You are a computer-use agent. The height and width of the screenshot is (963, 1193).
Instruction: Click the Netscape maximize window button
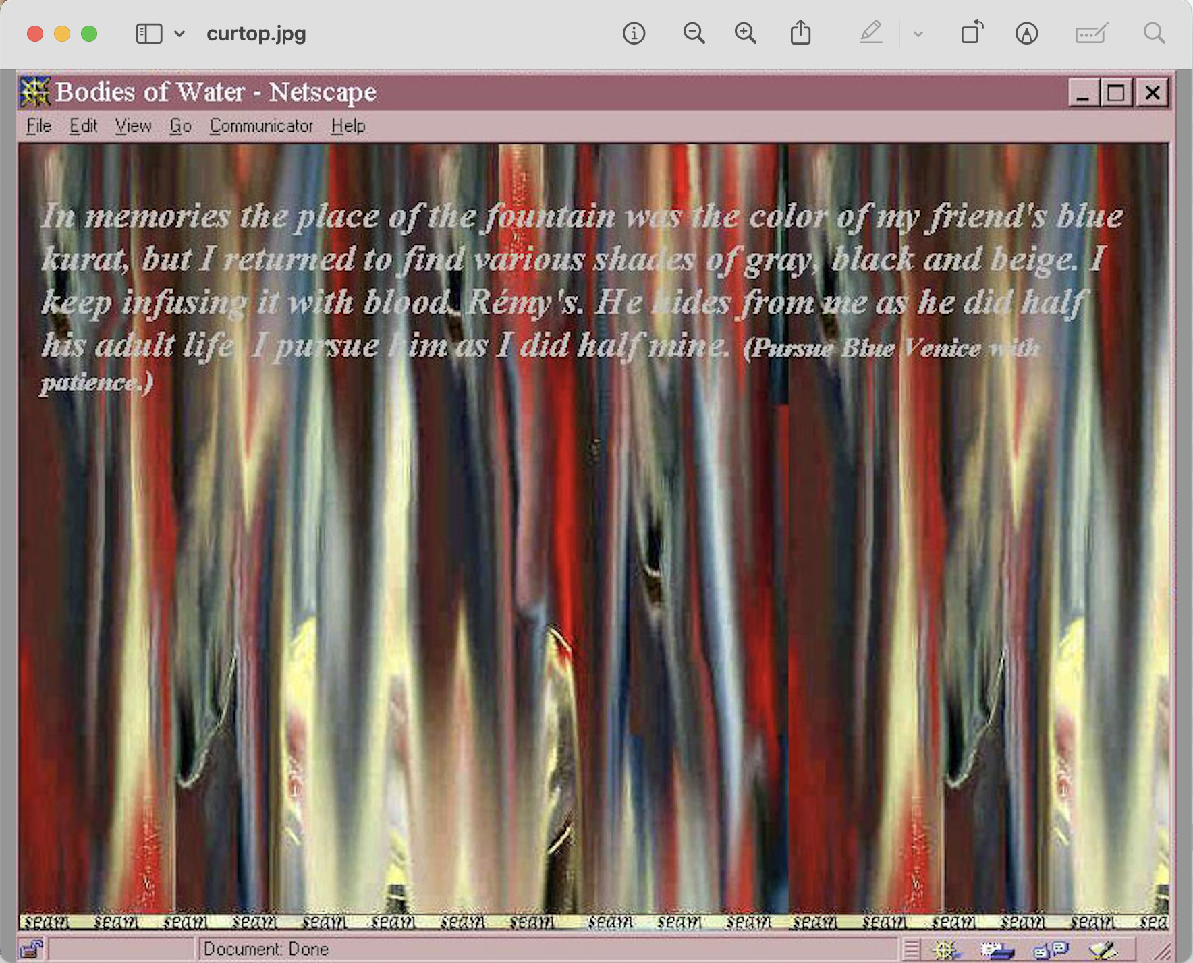point(1116,93)
